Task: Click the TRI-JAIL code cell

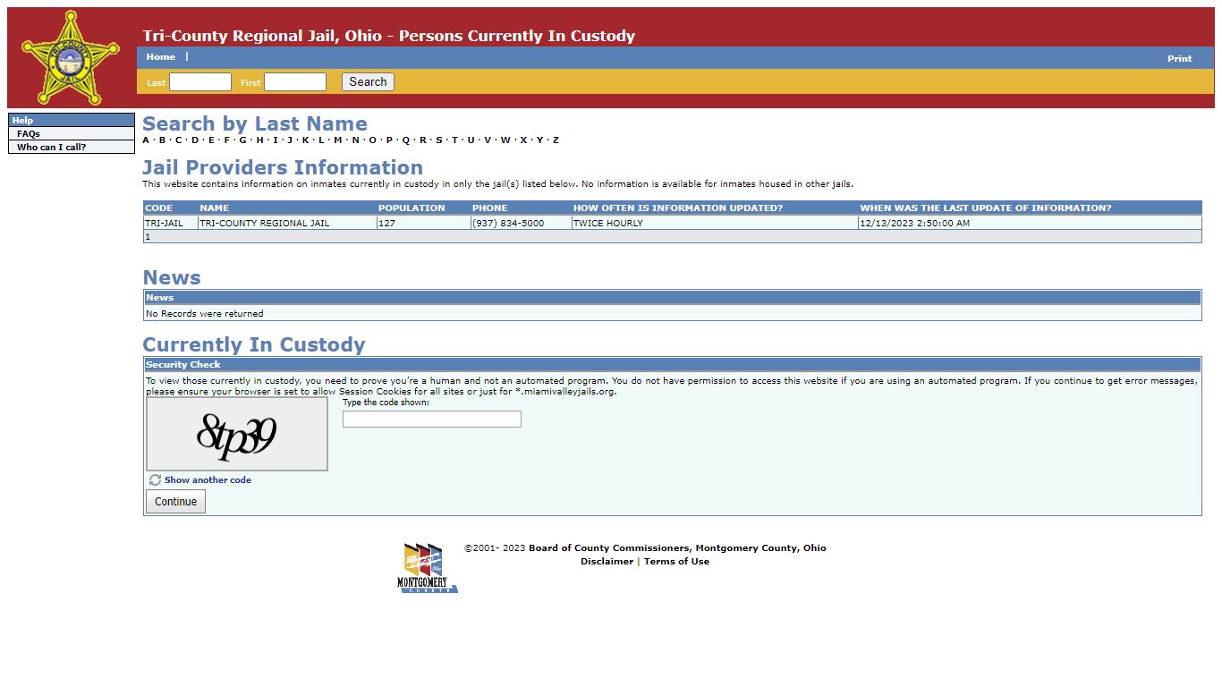Action: (x=170, y=224)
